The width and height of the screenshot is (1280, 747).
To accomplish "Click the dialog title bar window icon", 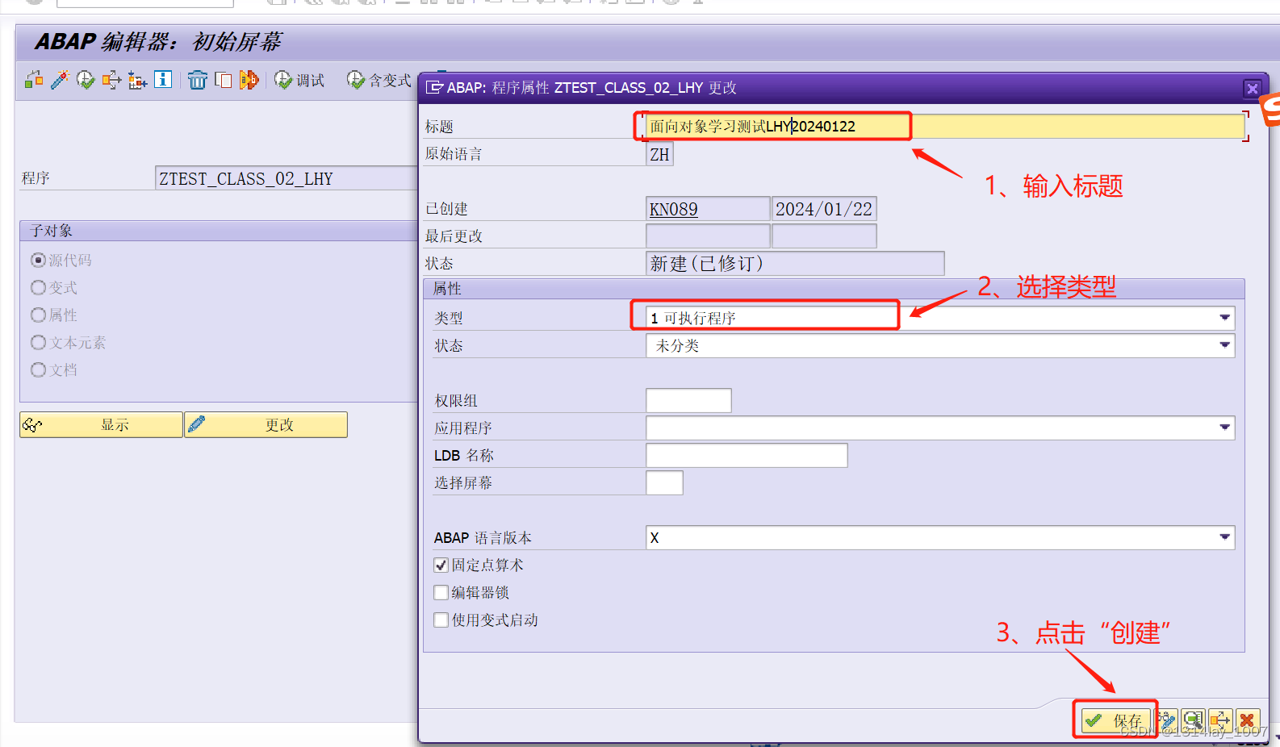I will [x=434, y=87].
